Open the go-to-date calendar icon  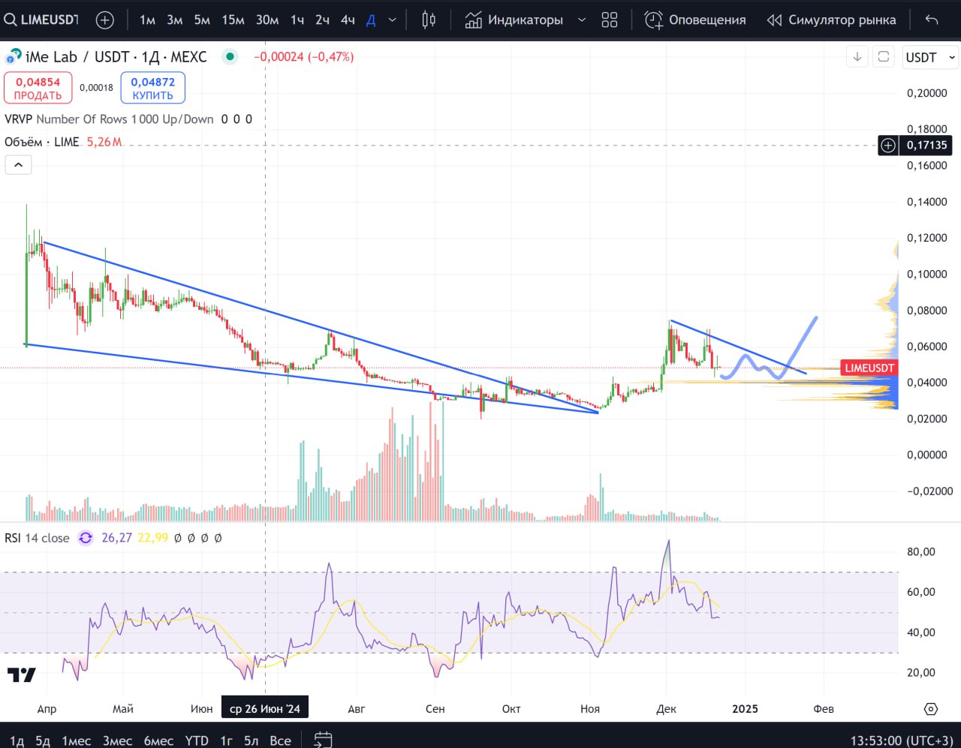coord(323,740)
